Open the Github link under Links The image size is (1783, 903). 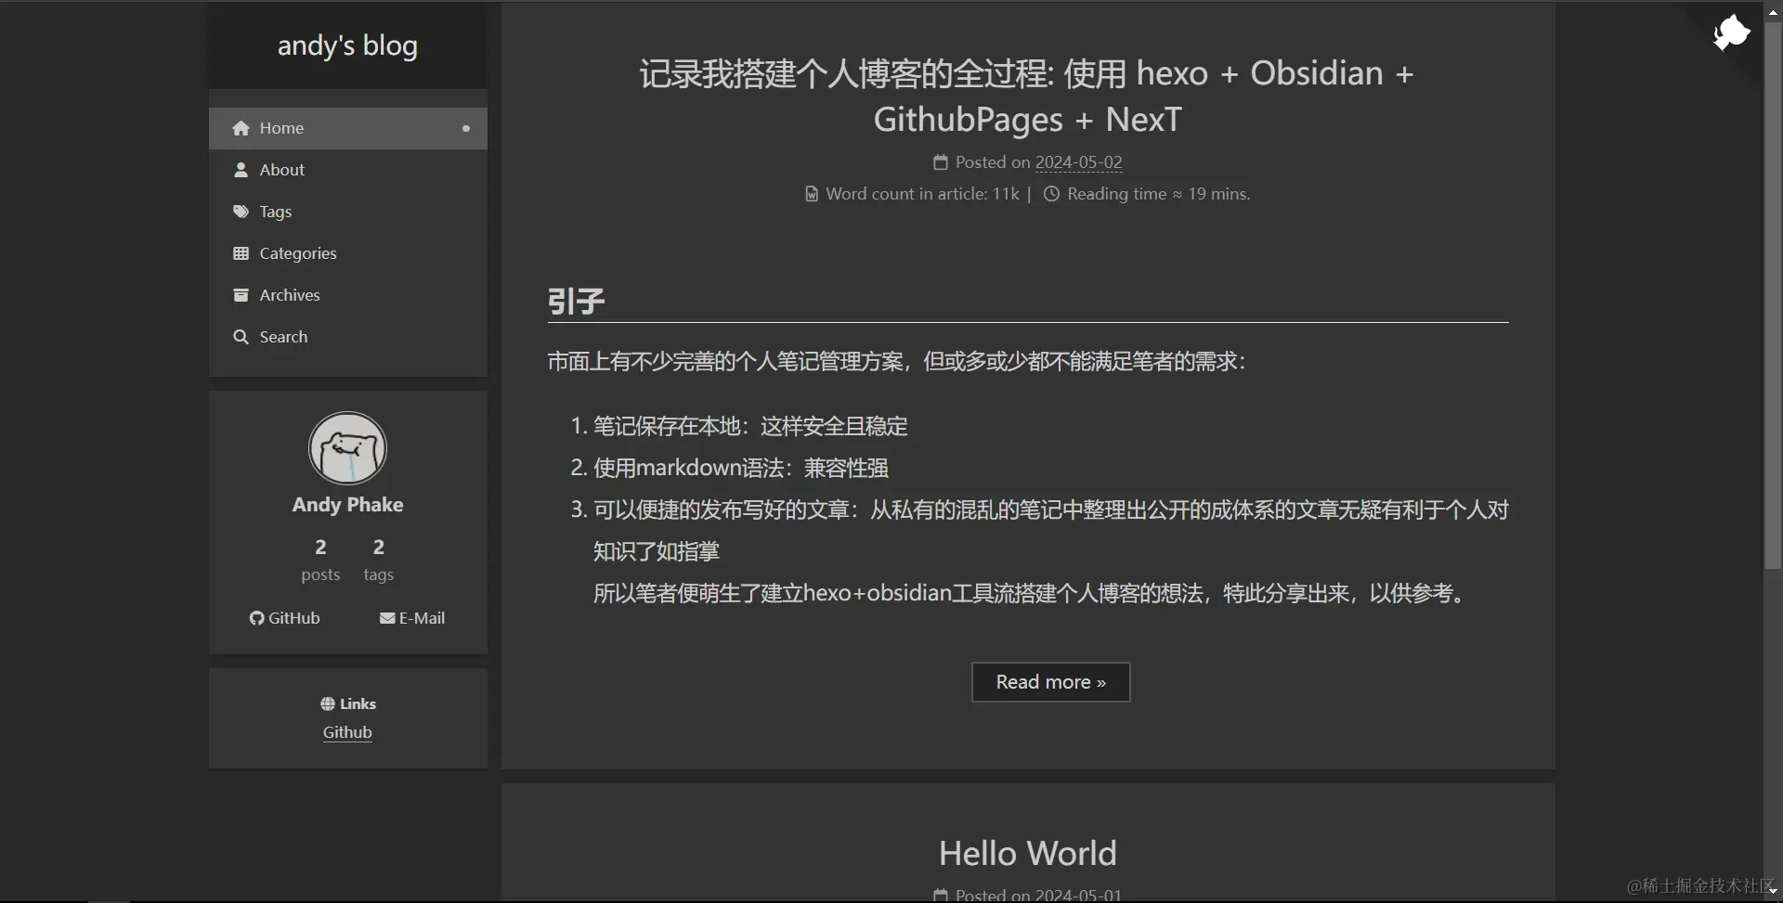pyautogui.click(x=347, y=732)
